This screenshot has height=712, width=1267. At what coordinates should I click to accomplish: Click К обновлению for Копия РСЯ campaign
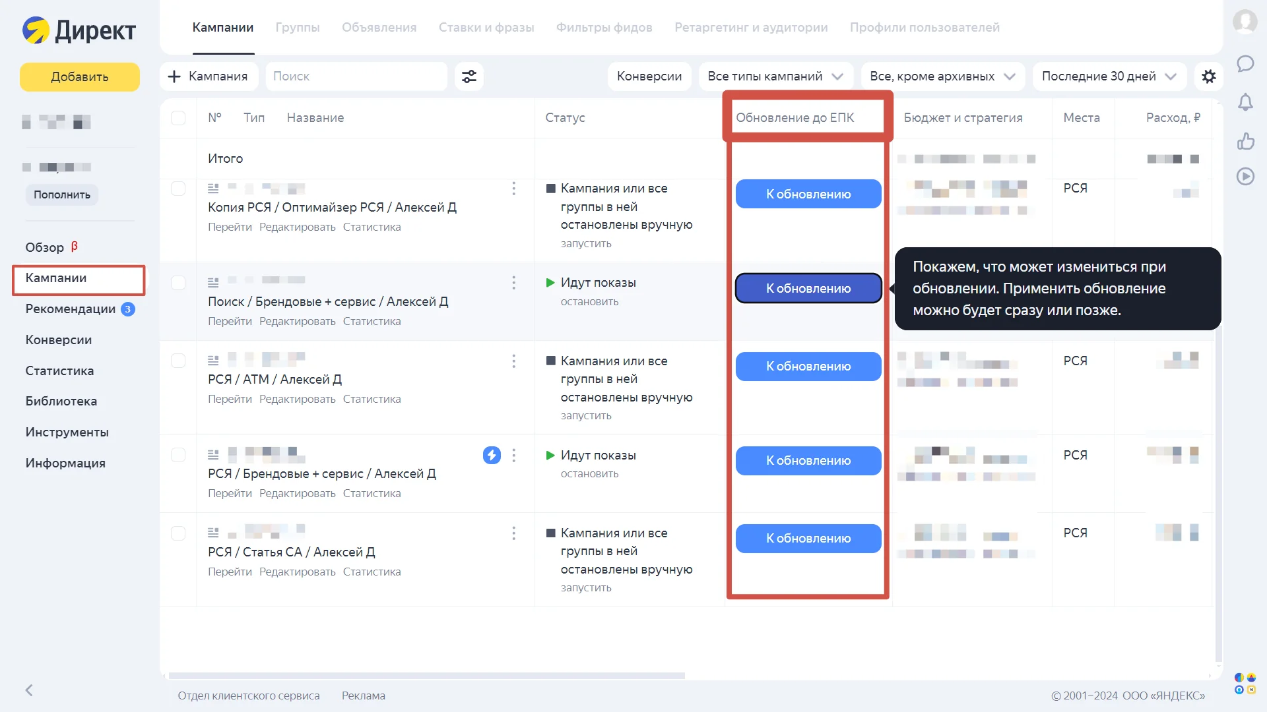coord(808,194)
